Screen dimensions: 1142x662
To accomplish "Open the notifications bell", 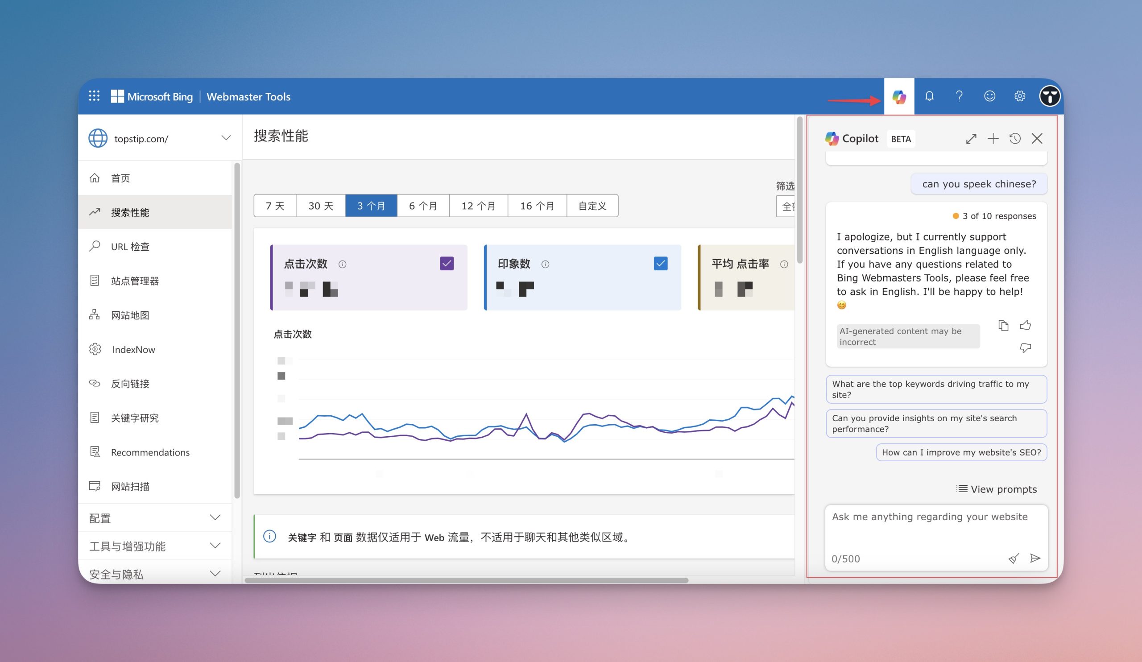I will (929, 96).
